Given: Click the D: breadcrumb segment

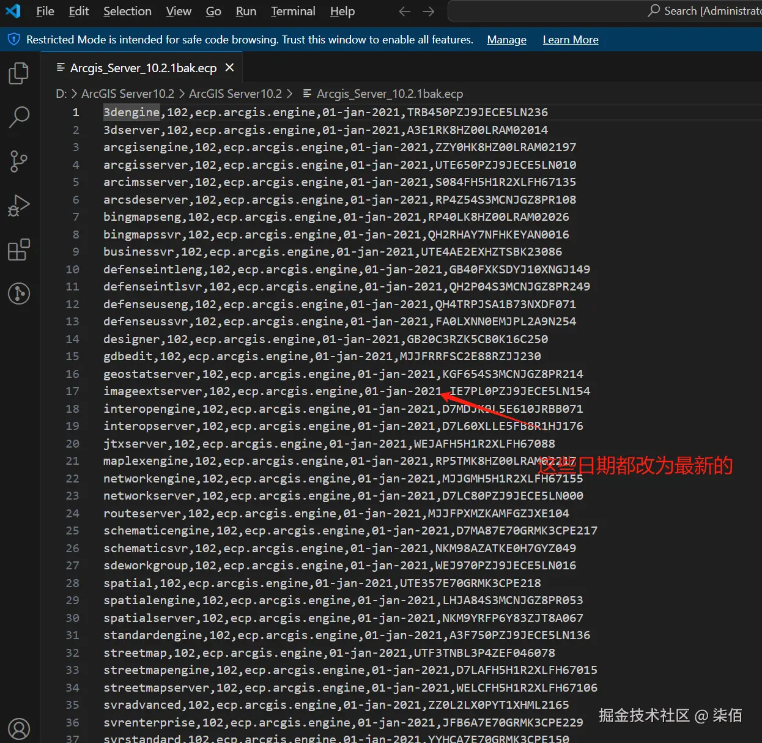Looking at the screenshot, I should (61, 94).
